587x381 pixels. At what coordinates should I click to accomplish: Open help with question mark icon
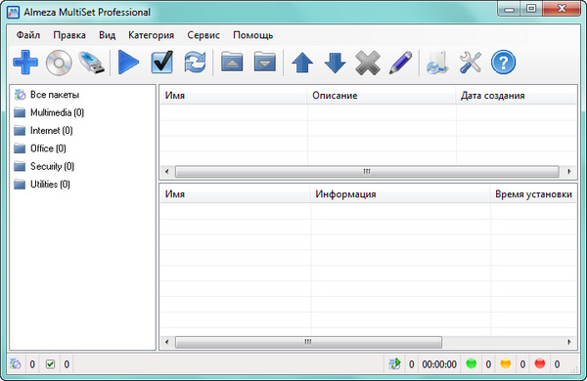pos(503,63)
